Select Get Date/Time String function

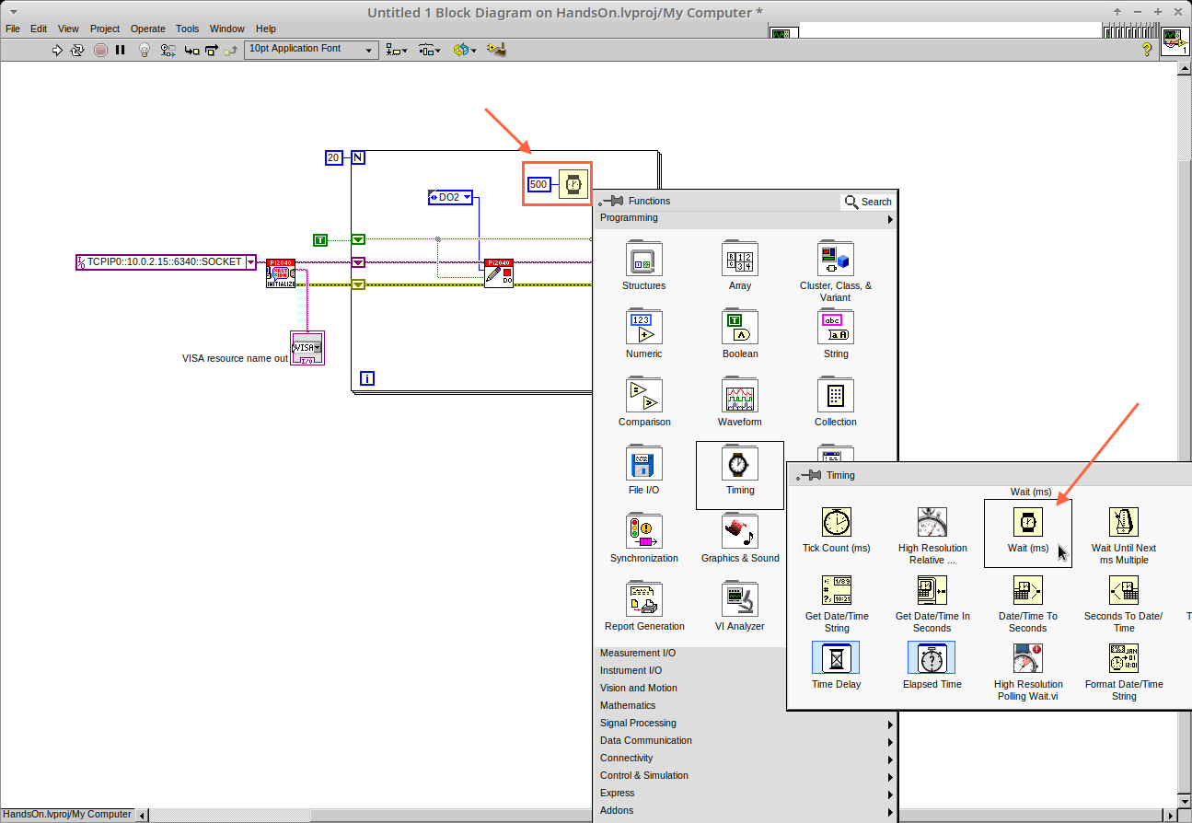(837, 605)
